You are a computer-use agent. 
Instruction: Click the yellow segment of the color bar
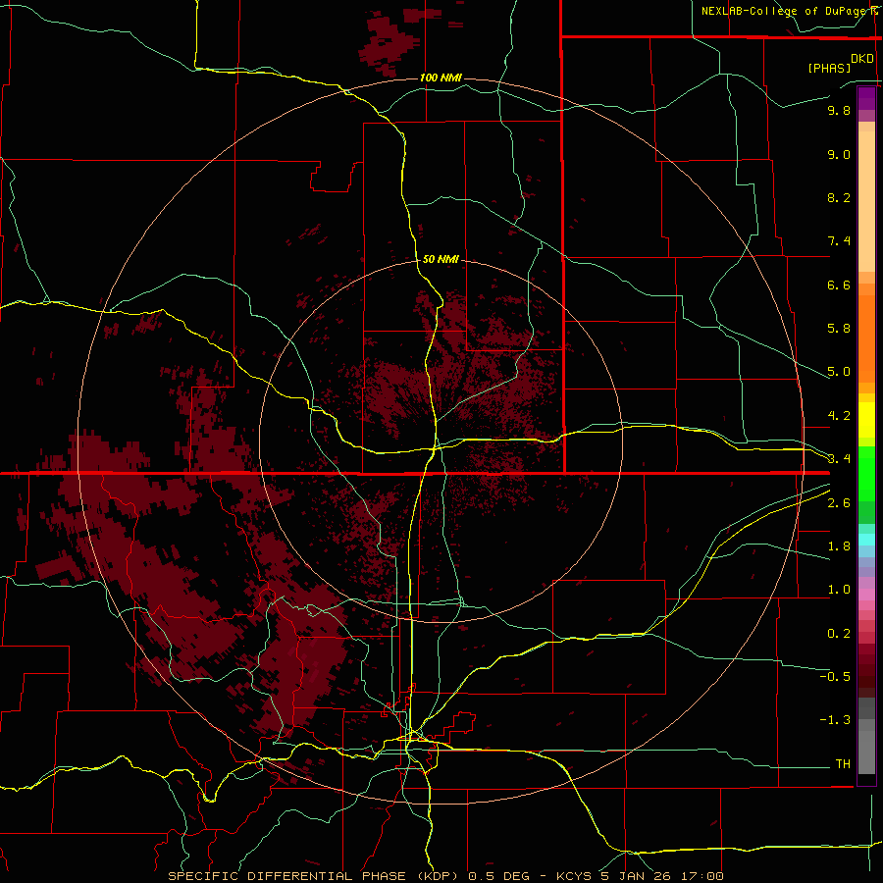tap(866, 420)
